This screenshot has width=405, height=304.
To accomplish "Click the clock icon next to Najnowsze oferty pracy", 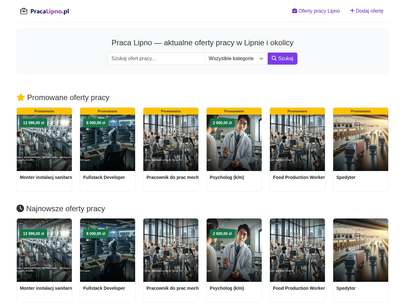I will pos(20,208).
